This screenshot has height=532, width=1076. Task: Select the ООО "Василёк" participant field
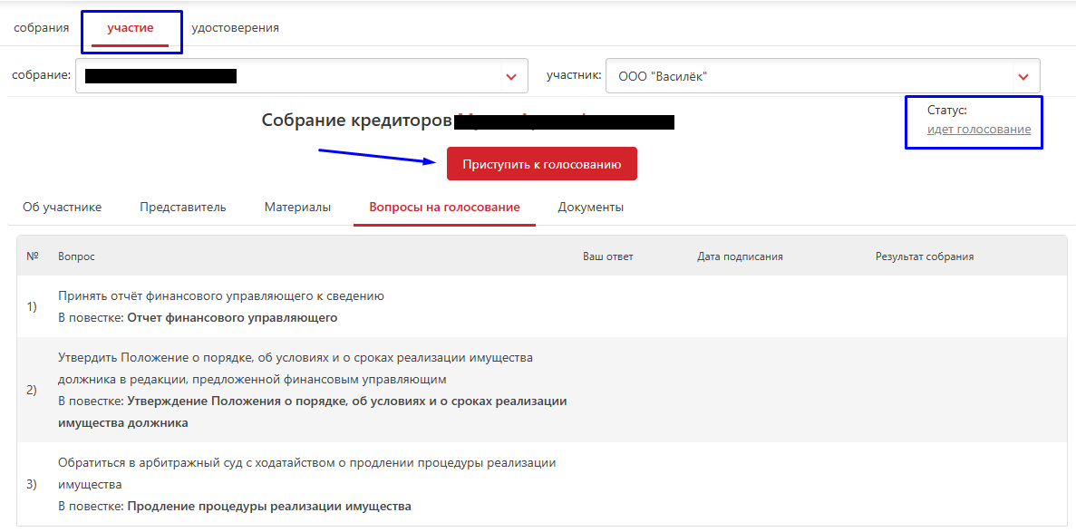(823, 75)
